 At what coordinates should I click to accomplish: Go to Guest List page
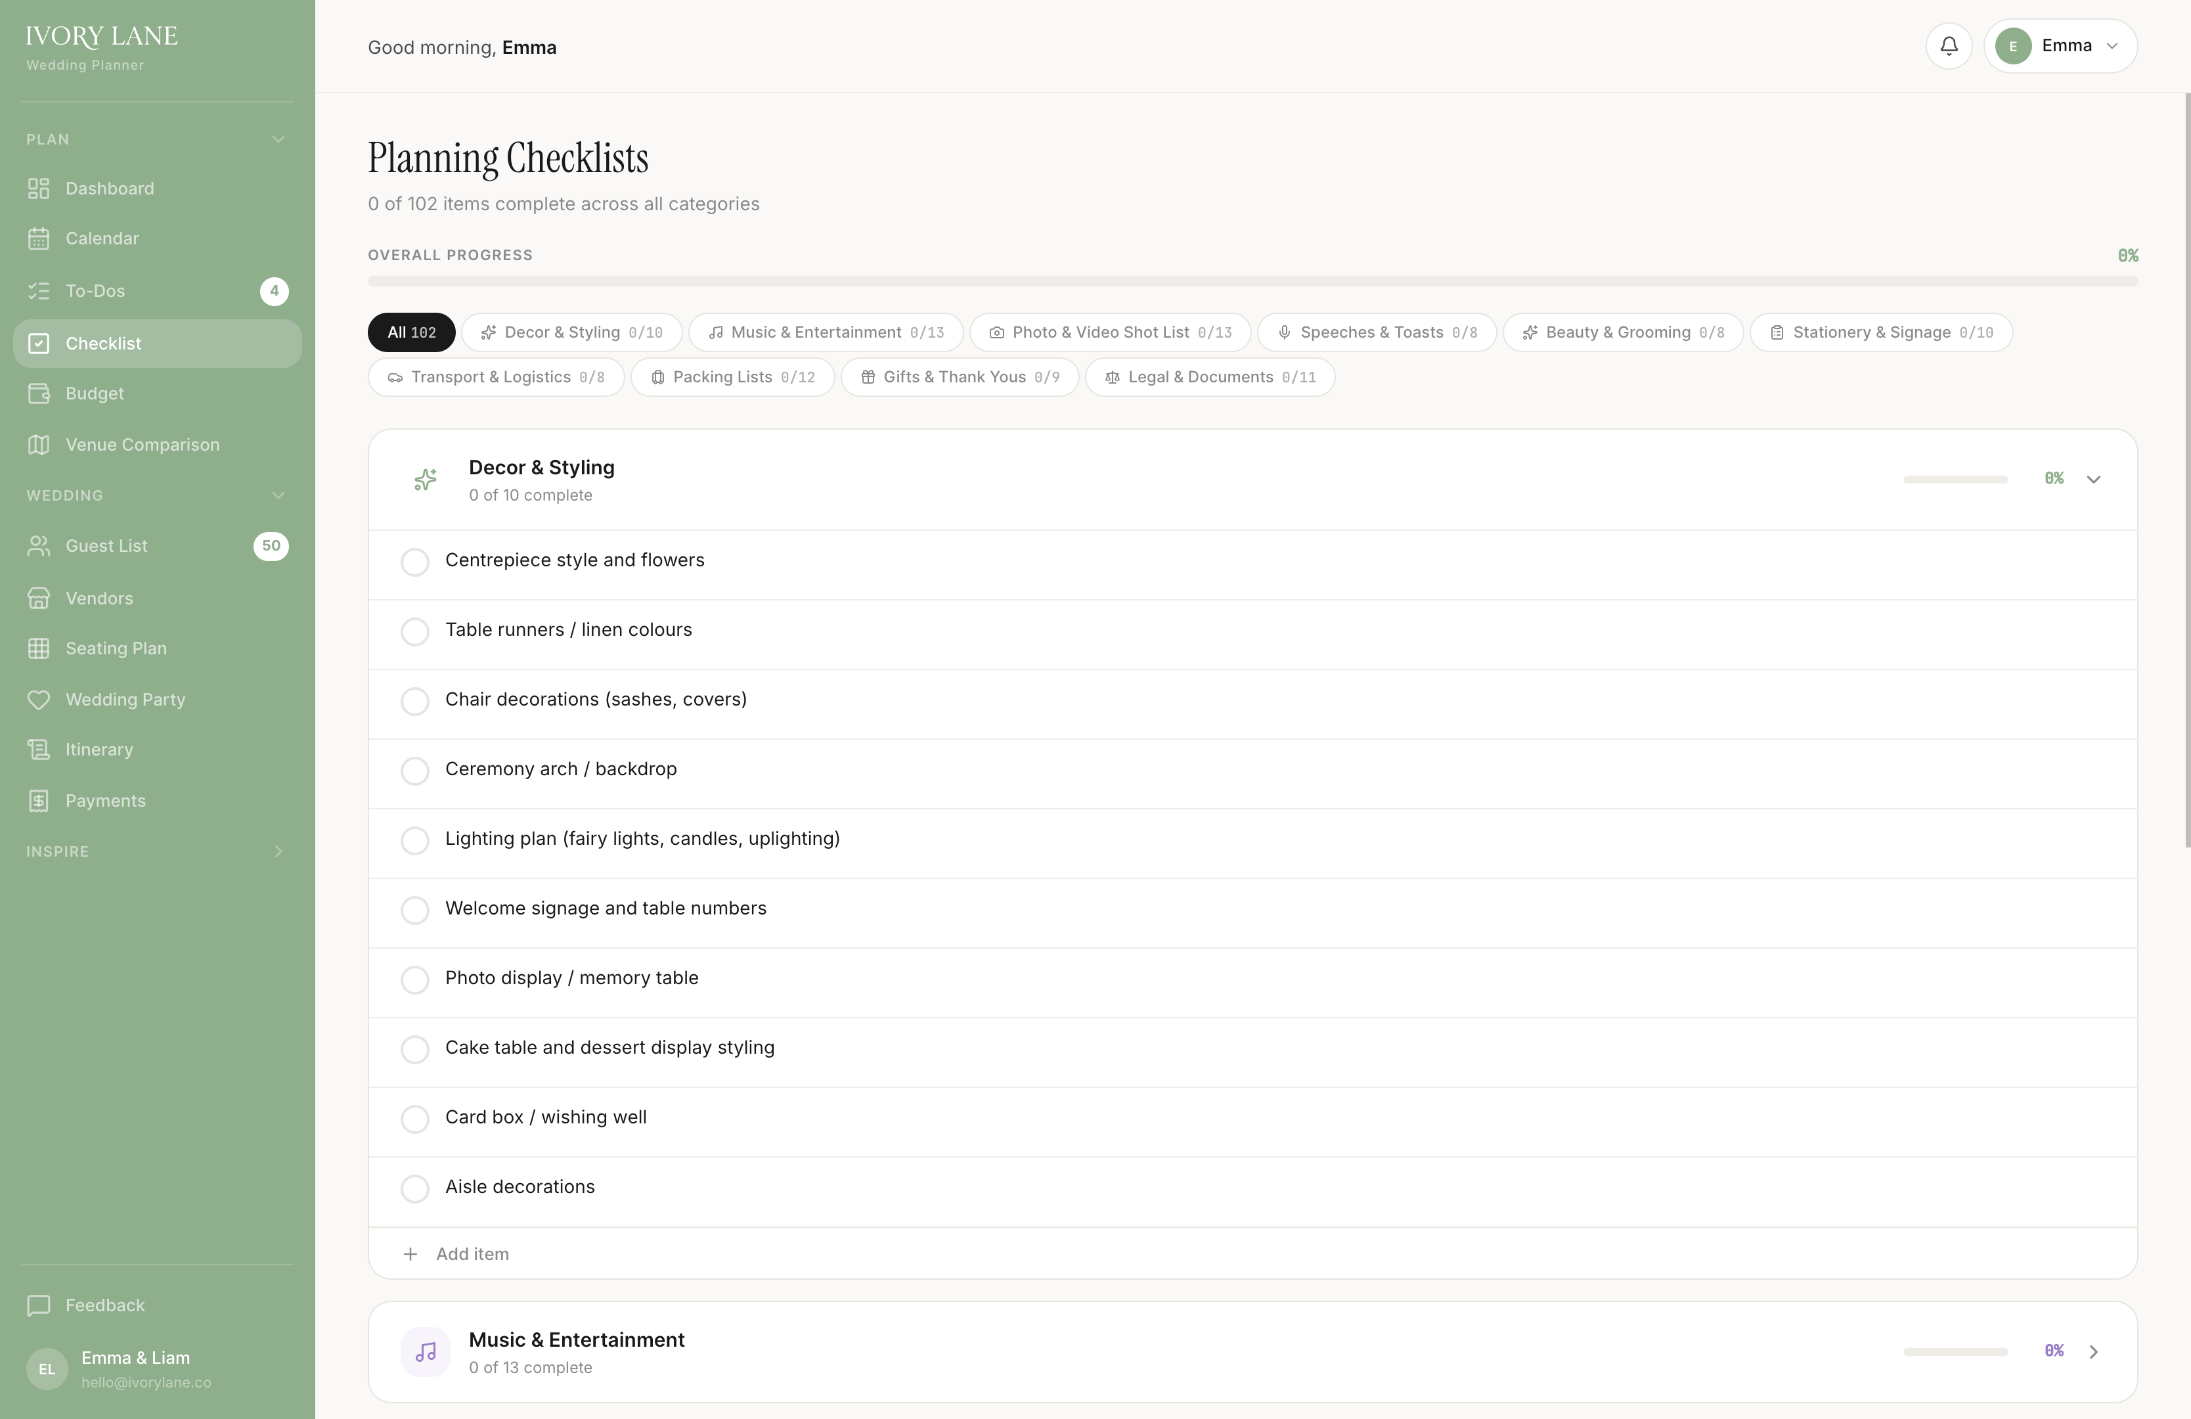106,546
